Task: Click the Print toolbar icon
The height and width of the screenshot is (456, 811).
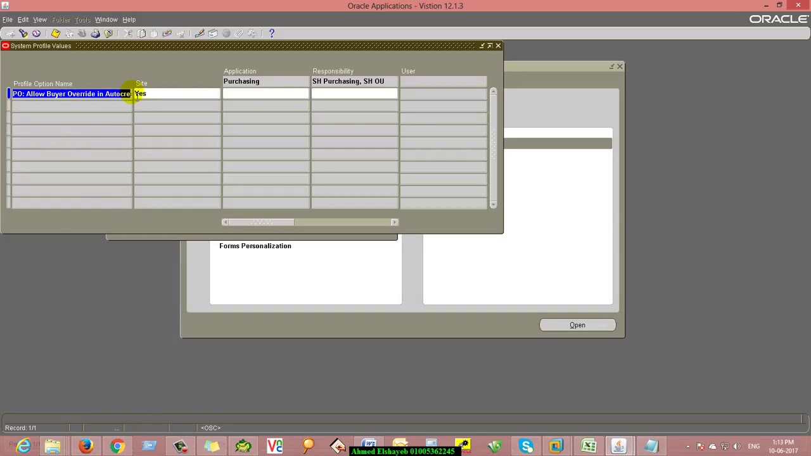Action: 95,34
